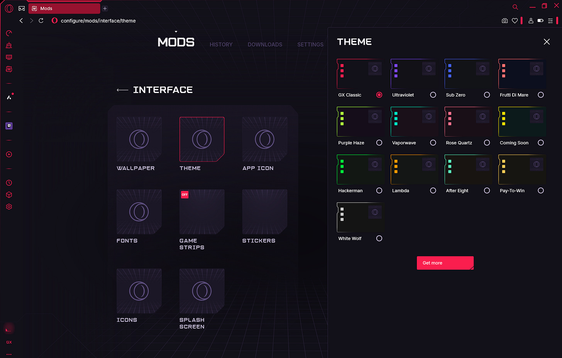Select the Coming Soon radio button
The height and width of the screenshot is (358, 562).
click(x=541, y=143)
